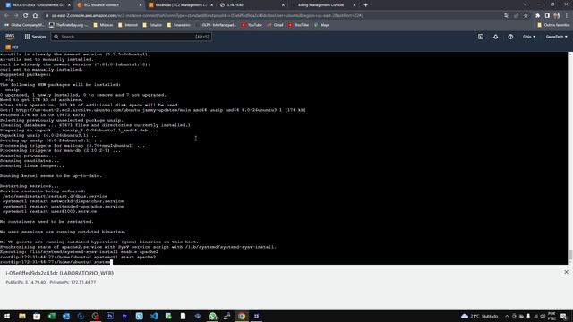573x322 pixels.
Task: Go back to the previous page
Action: (x=6, y=16)
